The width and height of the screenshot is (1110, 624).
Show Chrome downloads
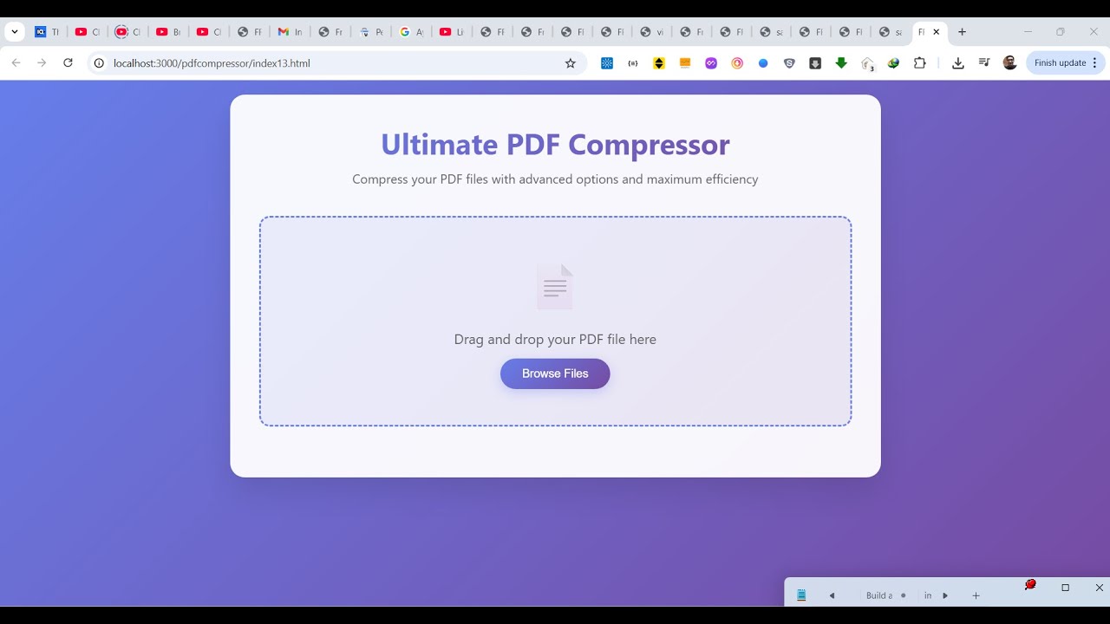(x=958, y=63)
